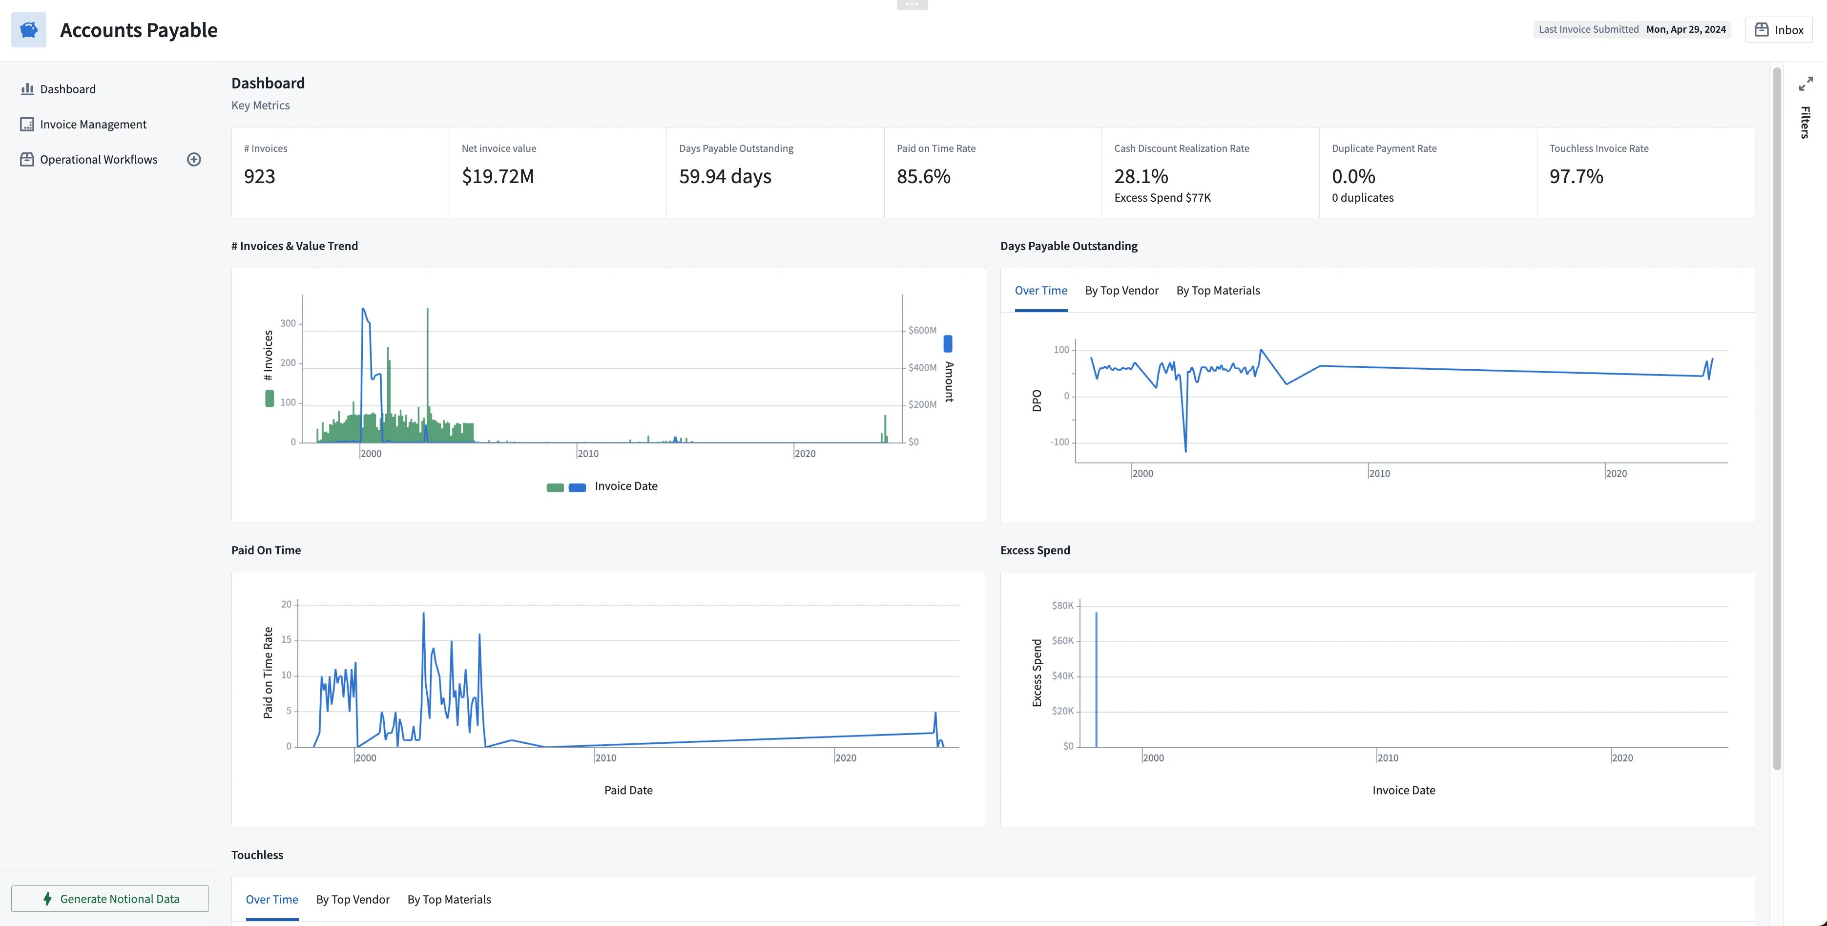Click the Excess Spend section heading

click(x=1035, y=550)
